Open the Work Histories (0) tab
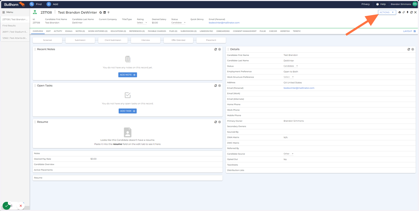 (98, 31)
